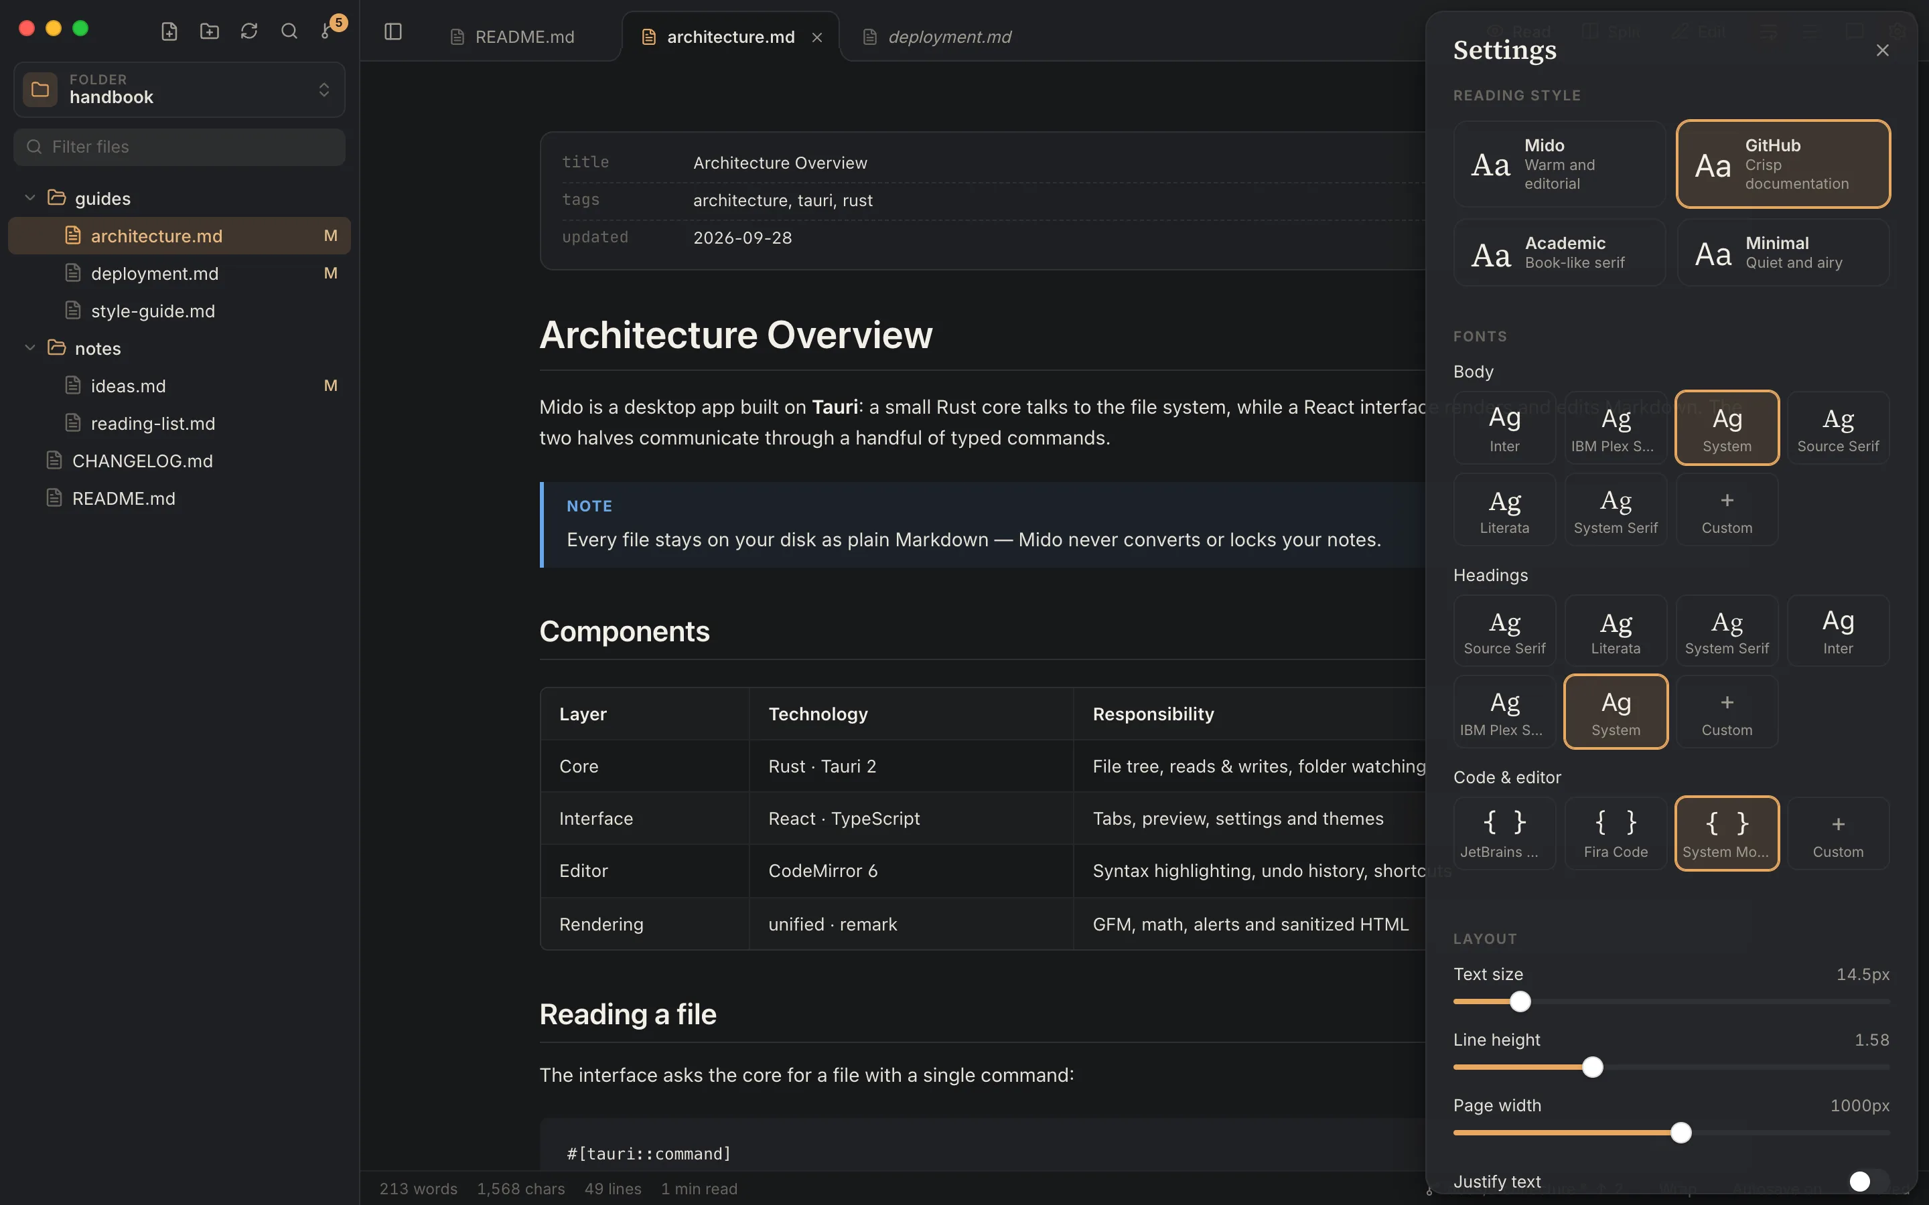Click the 1,568 chars status entry
1929x1205 pixels.
pyautogui.click(x=520, y=1188)
